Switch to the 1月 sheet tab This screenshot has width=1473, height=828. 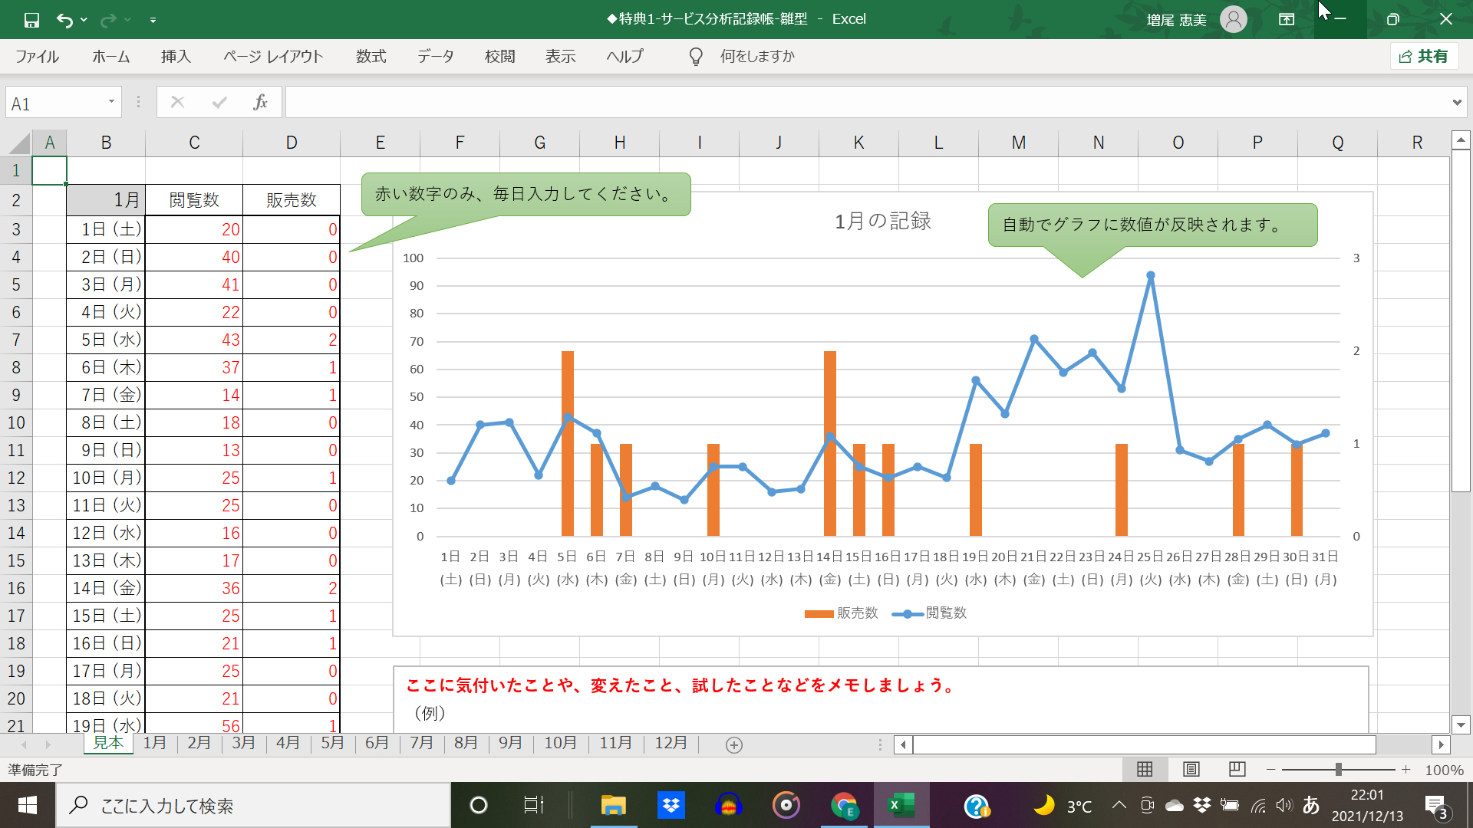pyautogui.click(x=154, y=743)
